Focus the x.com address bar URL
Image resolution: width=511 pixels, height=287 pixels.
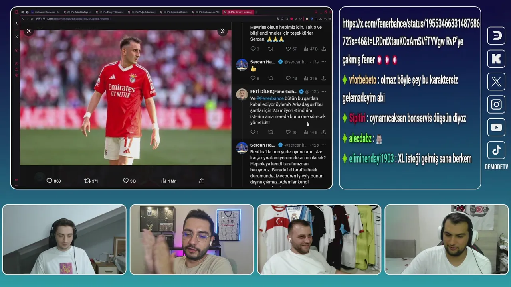tap(79, 19)
